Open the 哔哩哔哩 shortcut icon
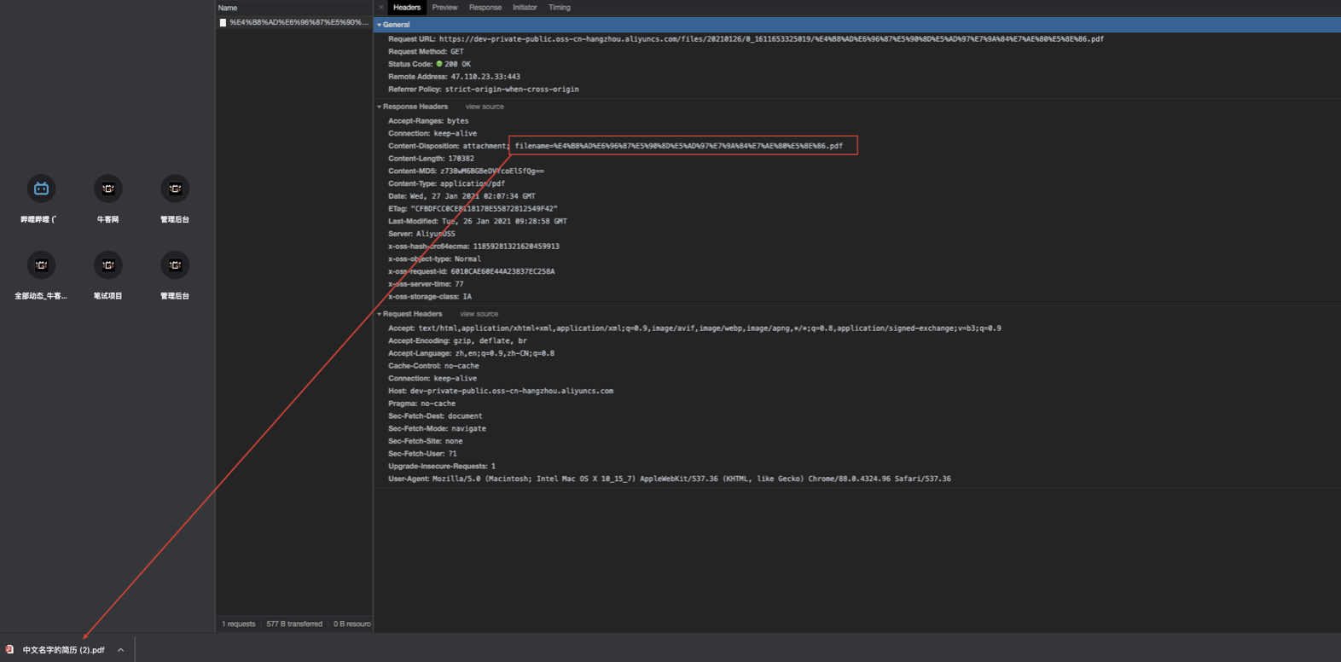This screenshot has width=1341, height=662. [x=41, y=189]
